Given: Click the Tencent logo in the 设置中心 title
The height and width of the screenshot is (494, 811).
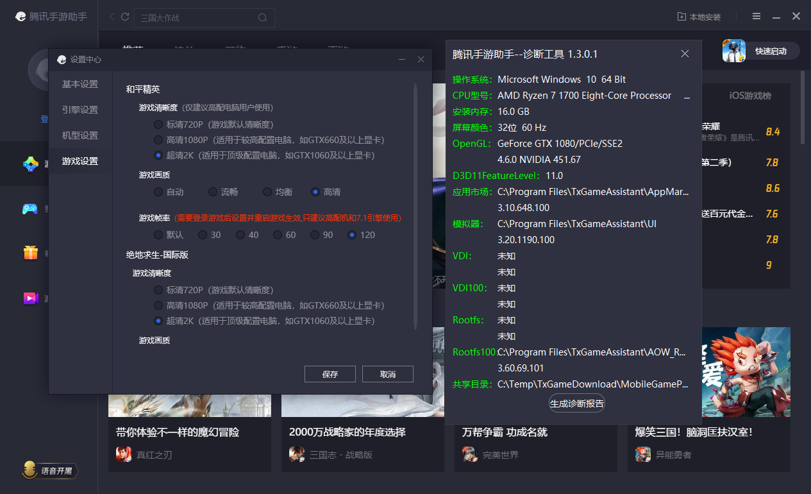Looking at the screenshot, I should pos(62,60).
